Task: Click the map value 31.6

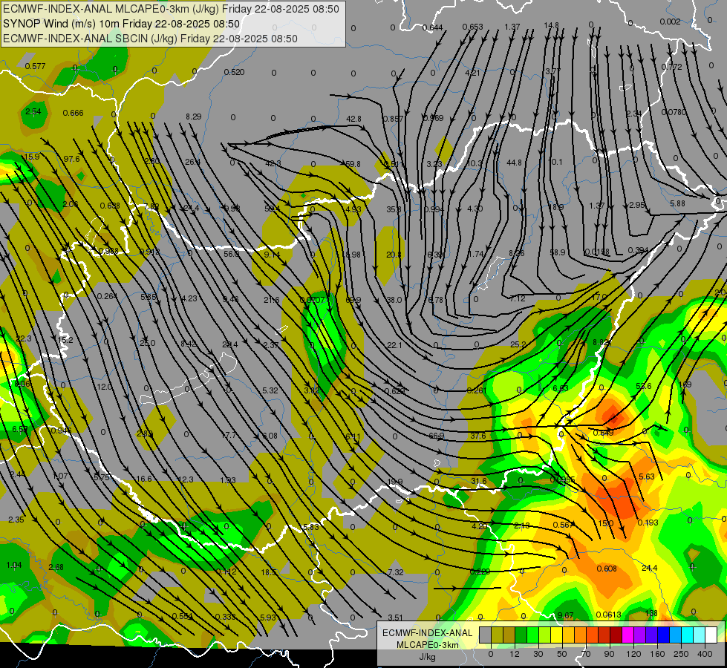Action: [479, 481]
